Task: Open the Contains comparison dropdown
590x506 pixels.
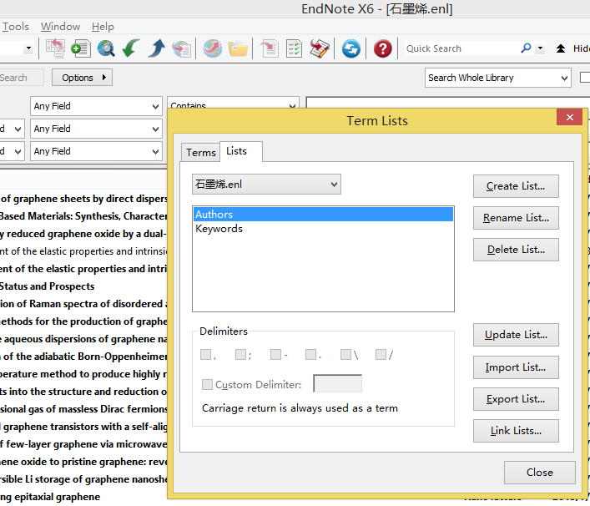Action: click(233, 103)
